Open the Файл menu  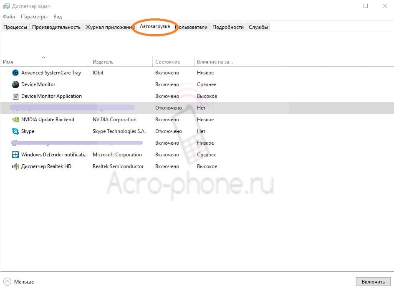click(x=9, y=17)
